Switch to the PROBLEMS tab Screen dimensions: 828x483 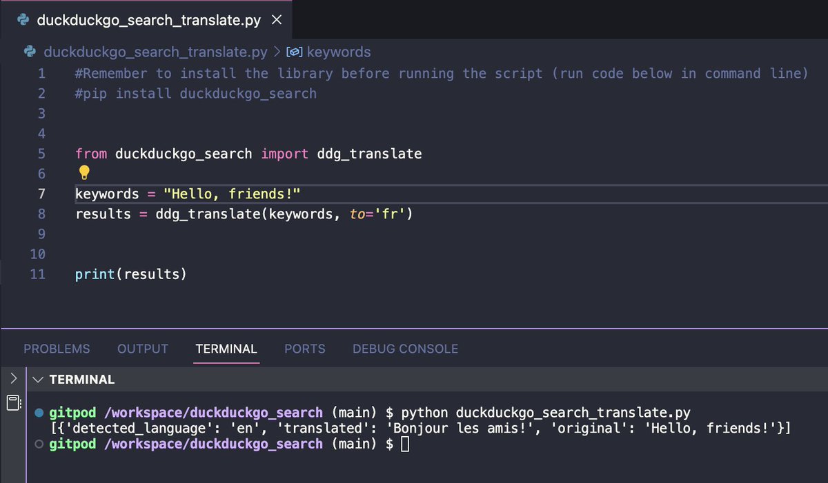[x=57, y=349]
